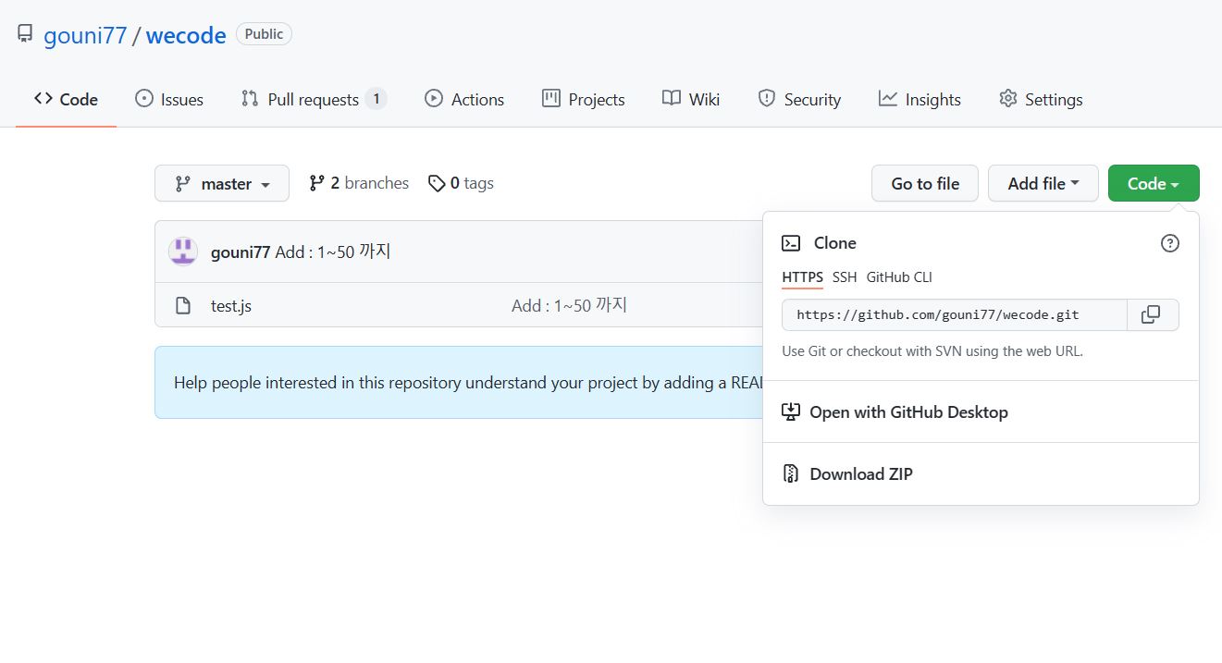Select the HTTPS clone tab
The width and height of the screenshot is (1222, 663).
pyautogui.click(x=802, y=277)
